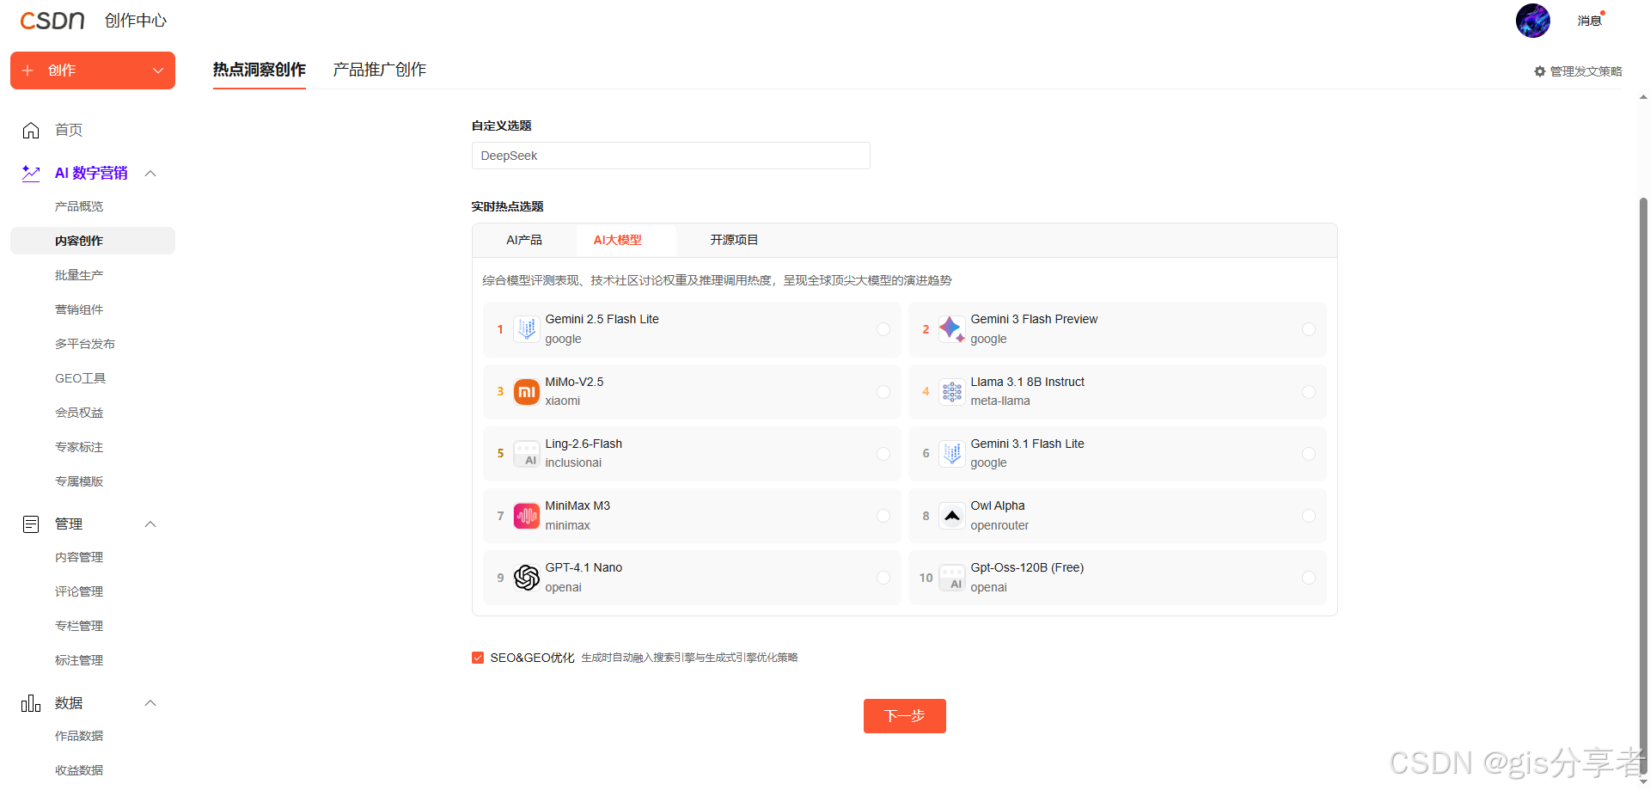Open 内容创作 in sidebar
The image size is (1650, 790).
93,241
